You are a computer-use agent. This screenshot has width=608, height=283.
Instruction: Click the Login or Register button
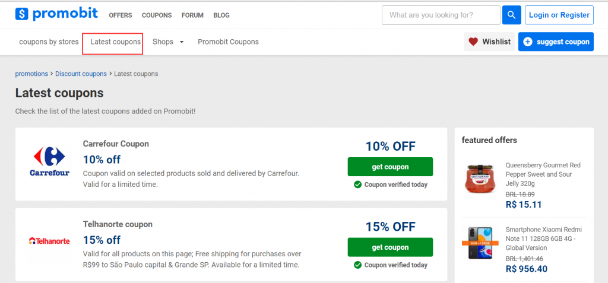[x=559, y=15]
